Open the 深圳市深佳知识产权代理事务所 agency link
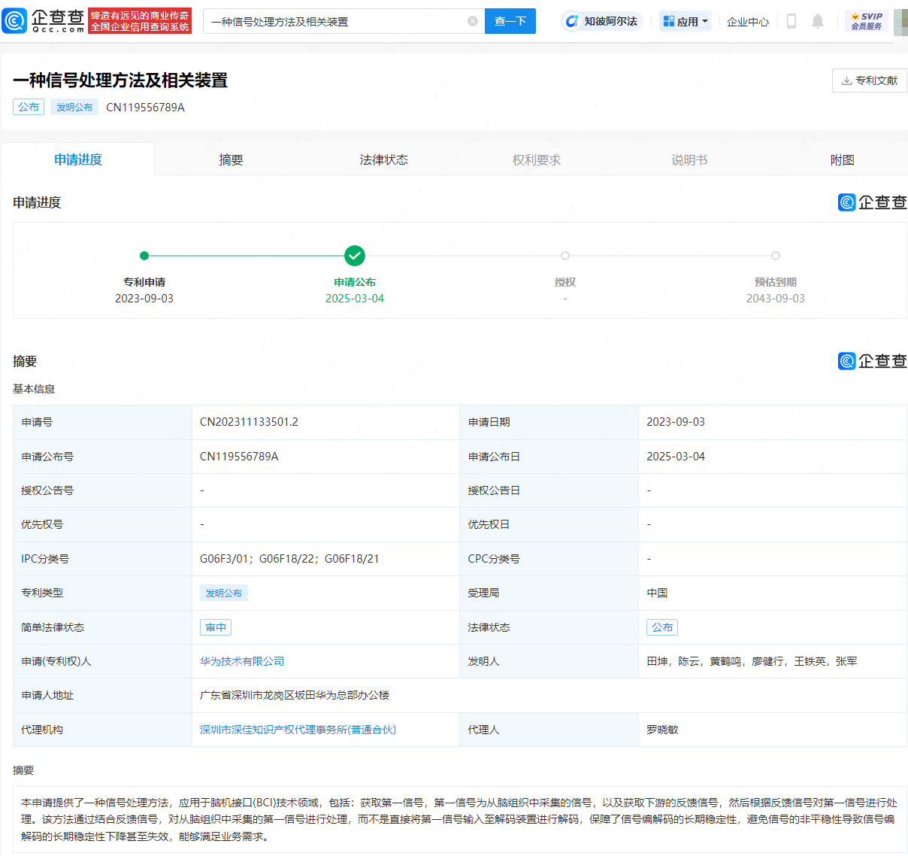 click(x=298, y=730)
